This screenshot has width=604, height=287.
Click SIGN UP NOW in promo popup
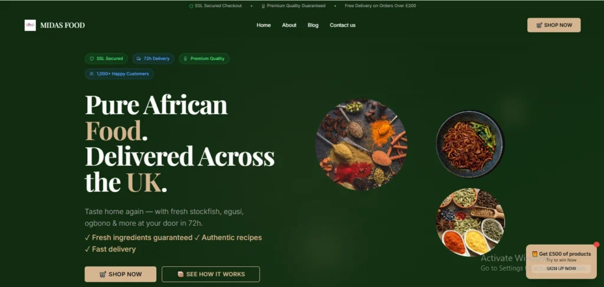[562, 269]
